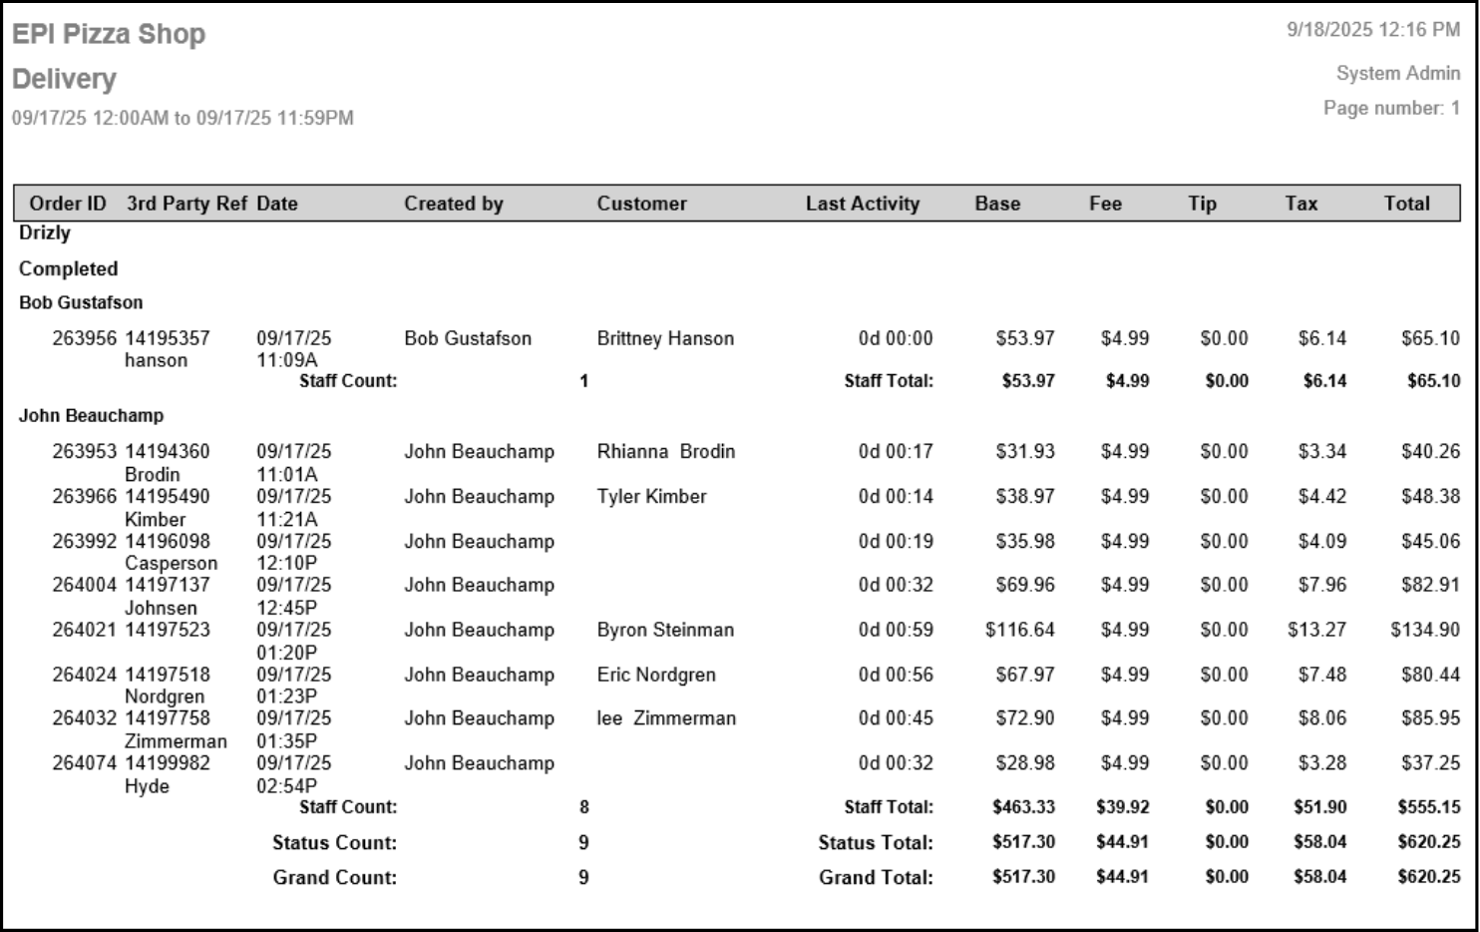
Task: Click the Customer column header
Action: tap(642, 203)
